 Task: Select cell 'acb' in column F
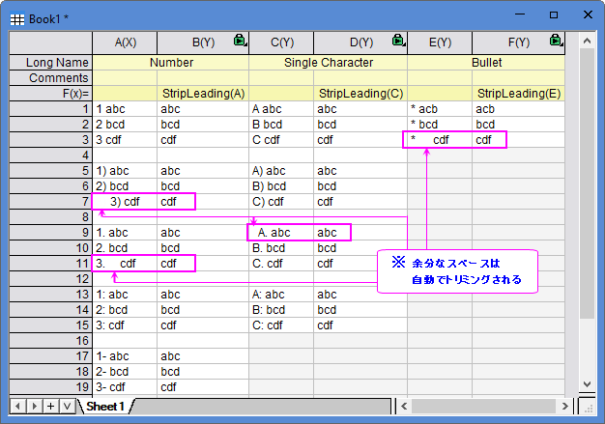point(519,109)
